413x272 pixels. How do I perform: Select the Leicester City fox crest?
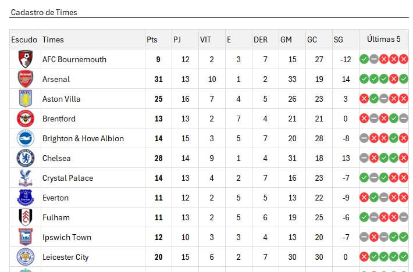25,257
